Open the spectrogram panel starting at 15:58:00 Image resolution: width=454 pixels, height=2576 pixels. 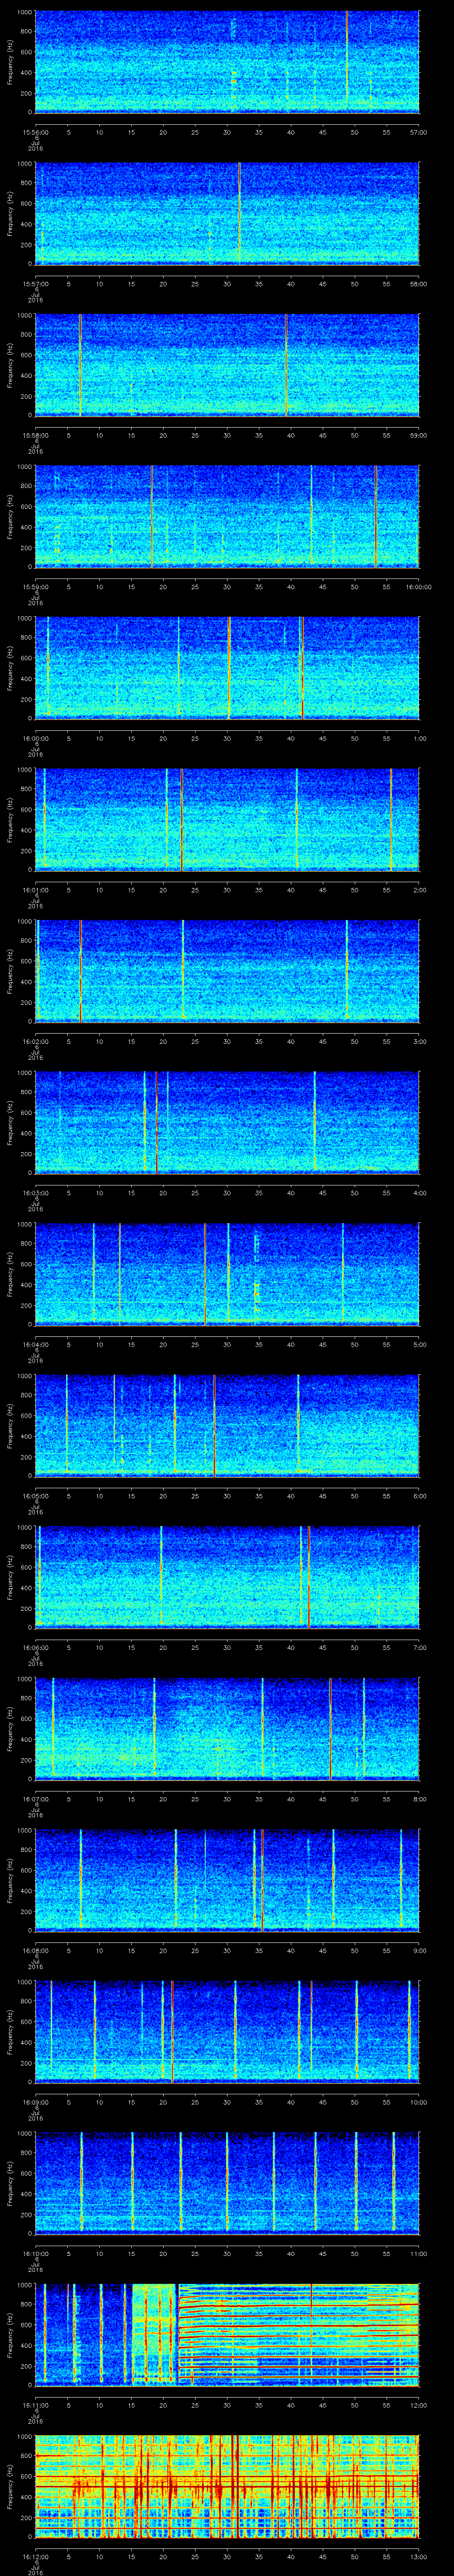[x=227, y=365]
